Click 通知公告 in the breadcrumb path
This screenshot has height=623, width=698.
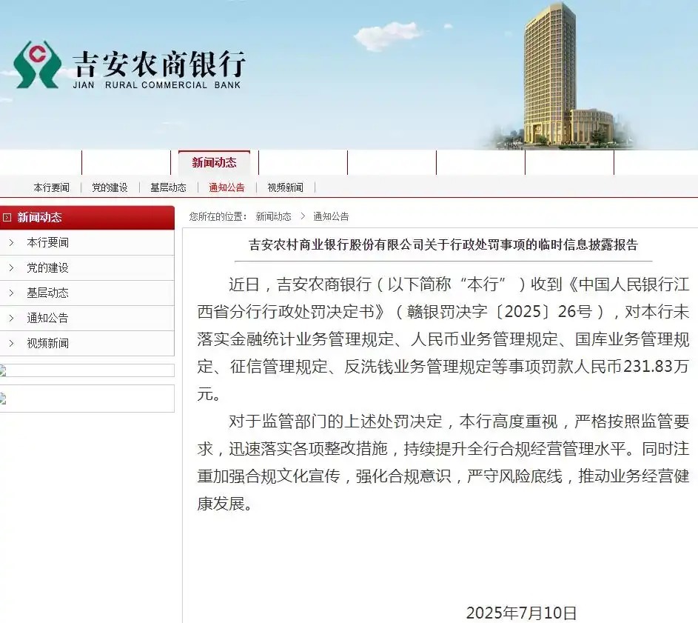click(331, 217)
